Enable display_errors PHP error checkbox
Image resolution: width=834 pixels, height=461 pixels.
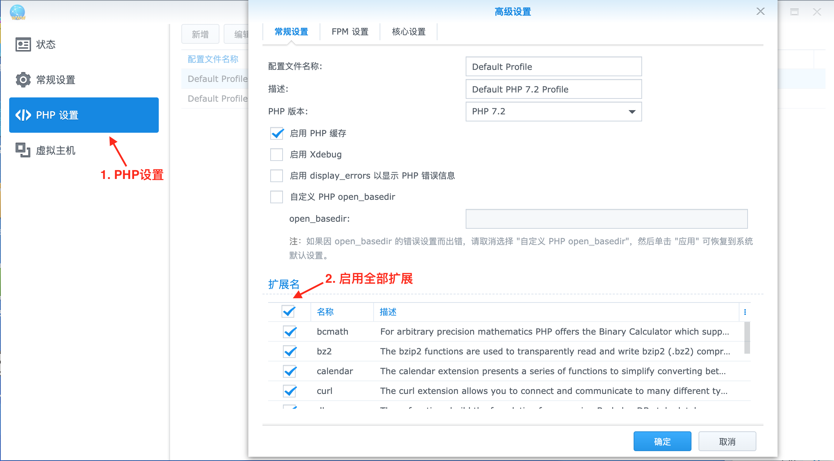coord(277,176)
